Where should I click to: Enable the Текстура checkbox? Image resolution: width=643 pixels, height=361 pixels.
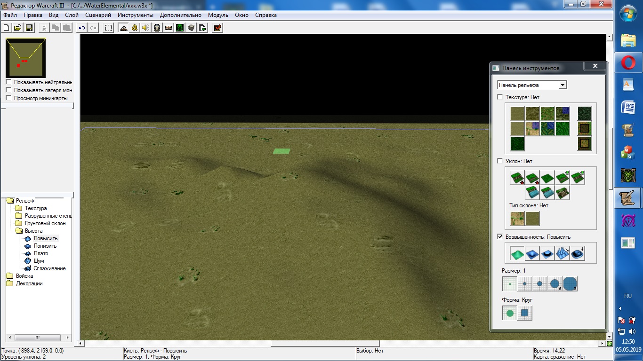pos(500,97)
